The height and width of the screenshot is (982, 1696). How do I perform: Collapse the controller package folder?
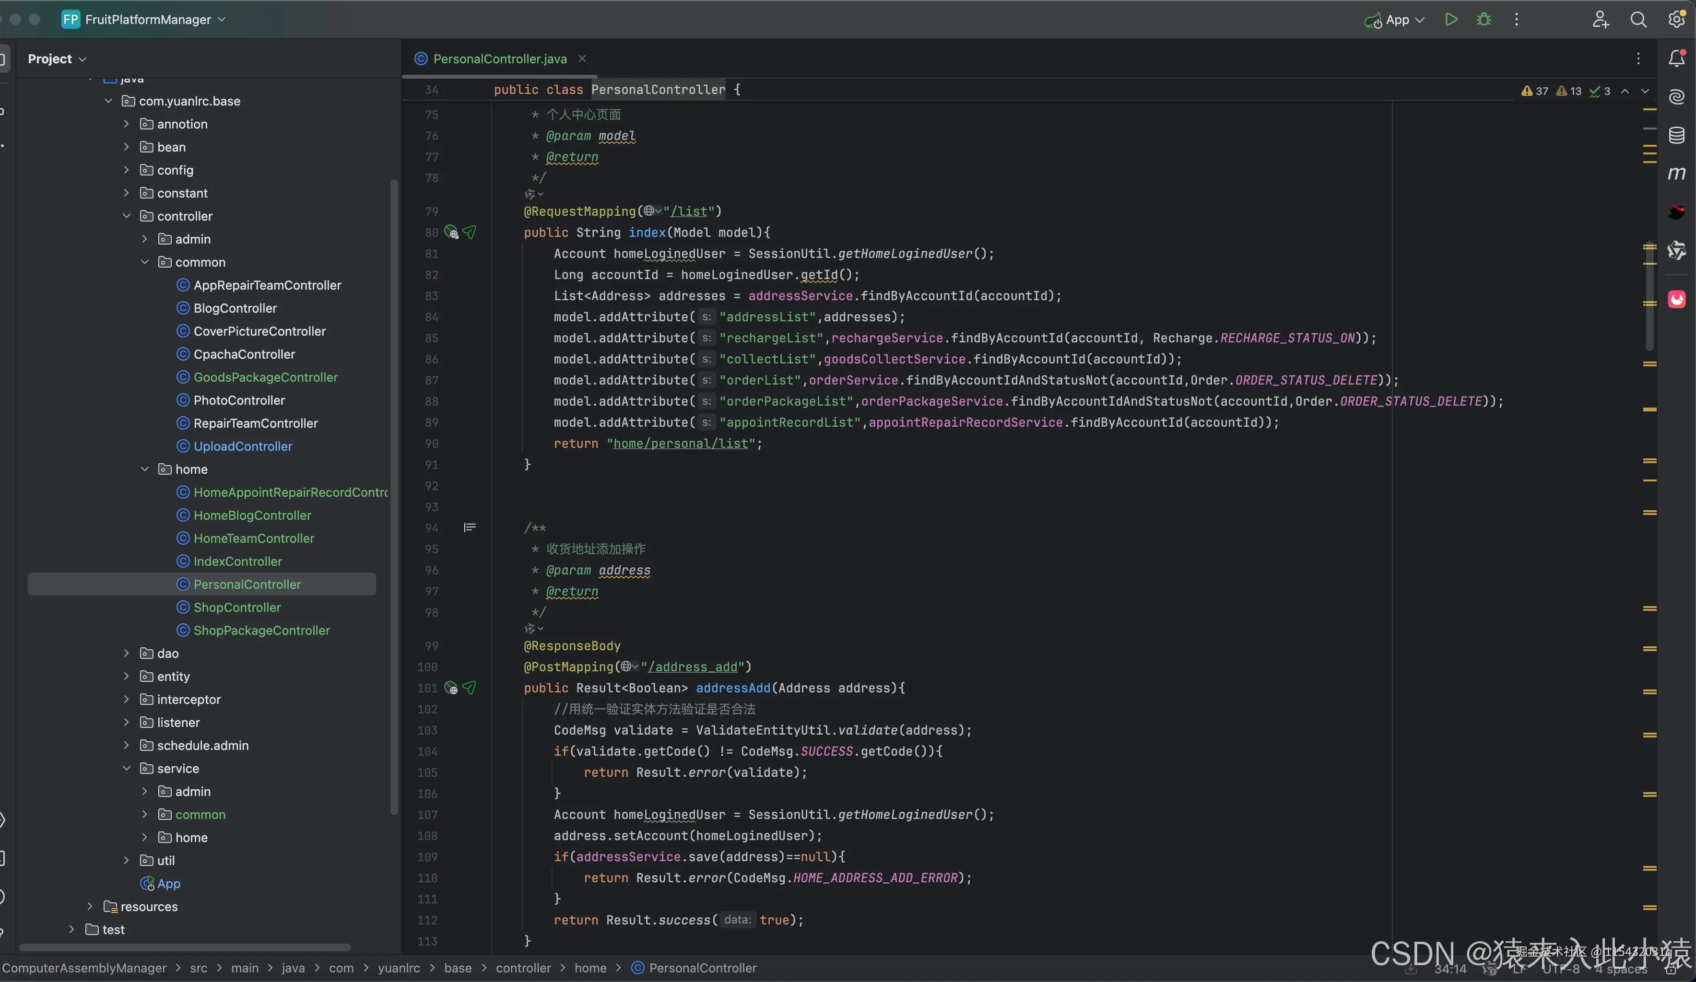(127, 216)
